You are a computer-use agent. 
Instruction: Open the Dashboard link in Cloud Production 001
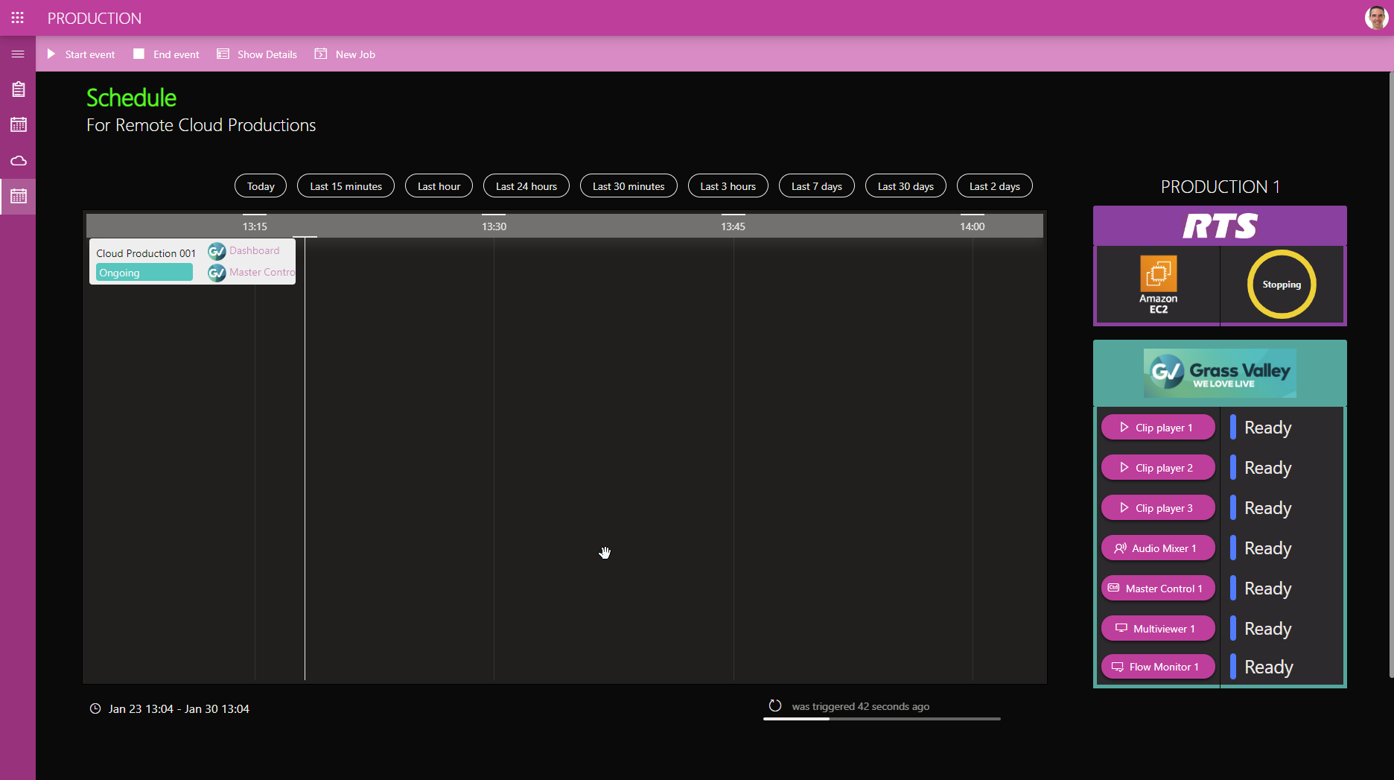pos(255,250)
